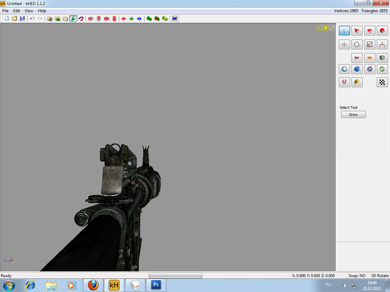
Task: Click the green axis align icon
Action: [x=132, y=18]
